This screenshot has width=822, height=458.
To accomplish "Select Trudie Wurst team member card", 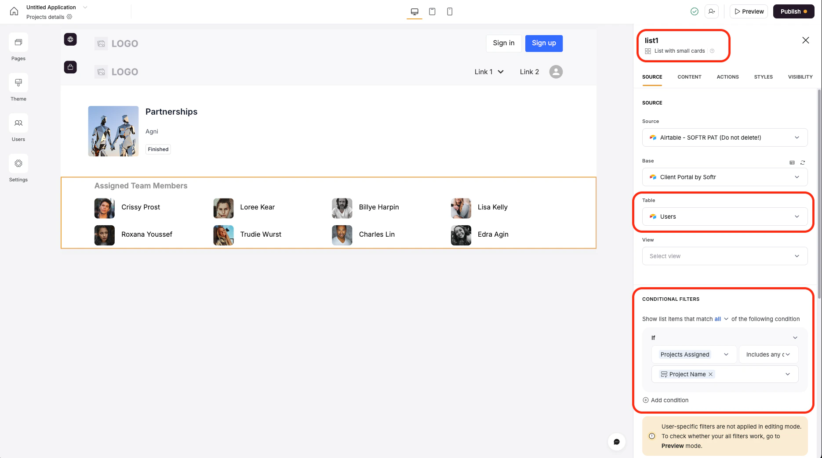I will pos(247,235).
